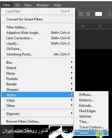Click the warp text icon
The width and height of the screenshot is (112, 138).
[x=110, y=14]
